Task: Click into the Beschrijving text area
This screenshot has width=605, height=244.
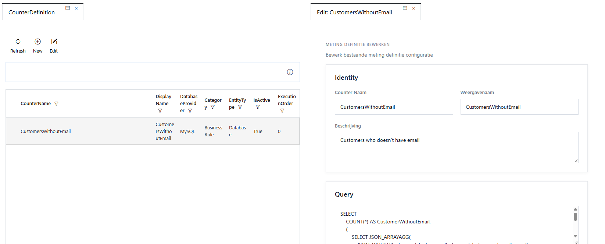Action: 457,147
